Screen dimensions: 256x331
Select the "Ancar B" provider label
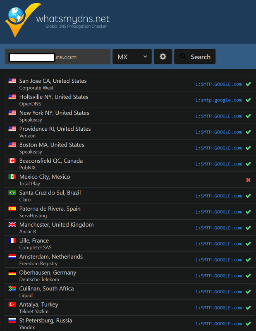(x=28, y=232)
